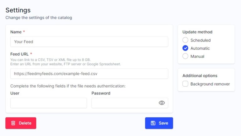Screen dimensions: 241x136
Task: Click the floppy disk icon on Save
Action: pyautogui.click(x=153, y=123)
